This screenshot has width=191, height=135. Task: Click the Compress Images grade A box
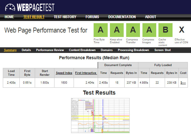(x=149, y=30)
